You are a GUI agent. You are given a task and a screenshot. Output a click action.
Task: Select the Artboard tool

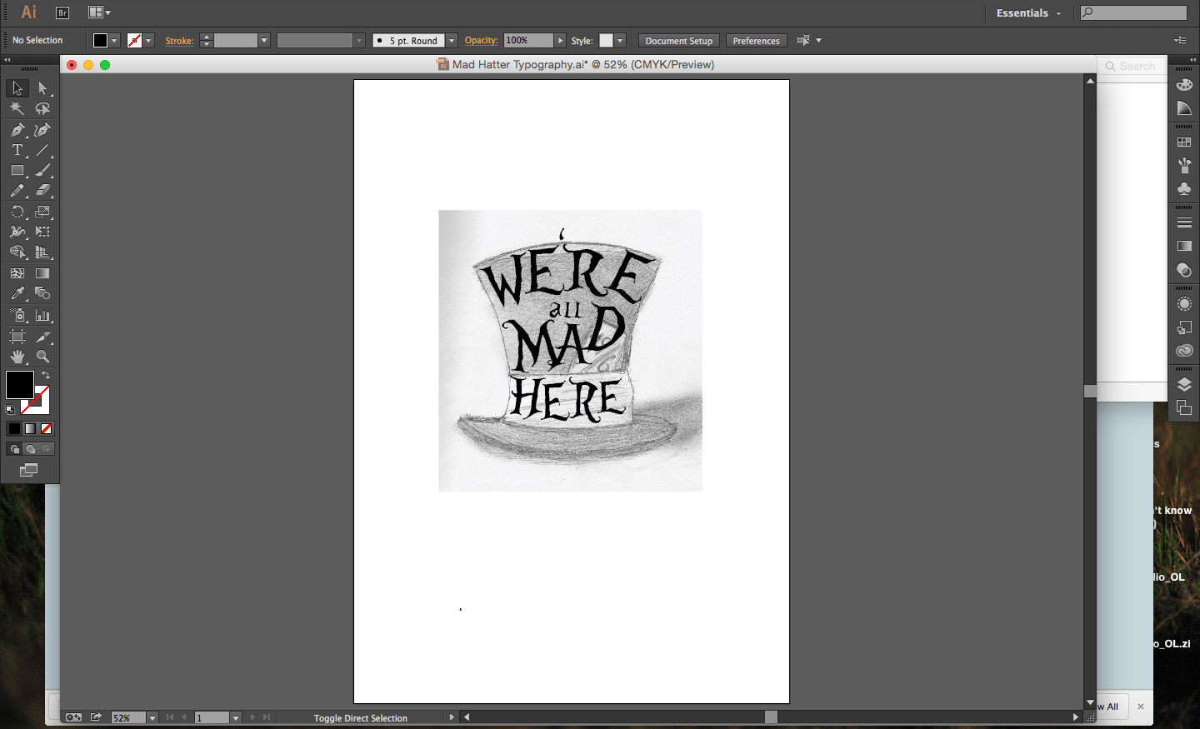click(x=17, y=337)
